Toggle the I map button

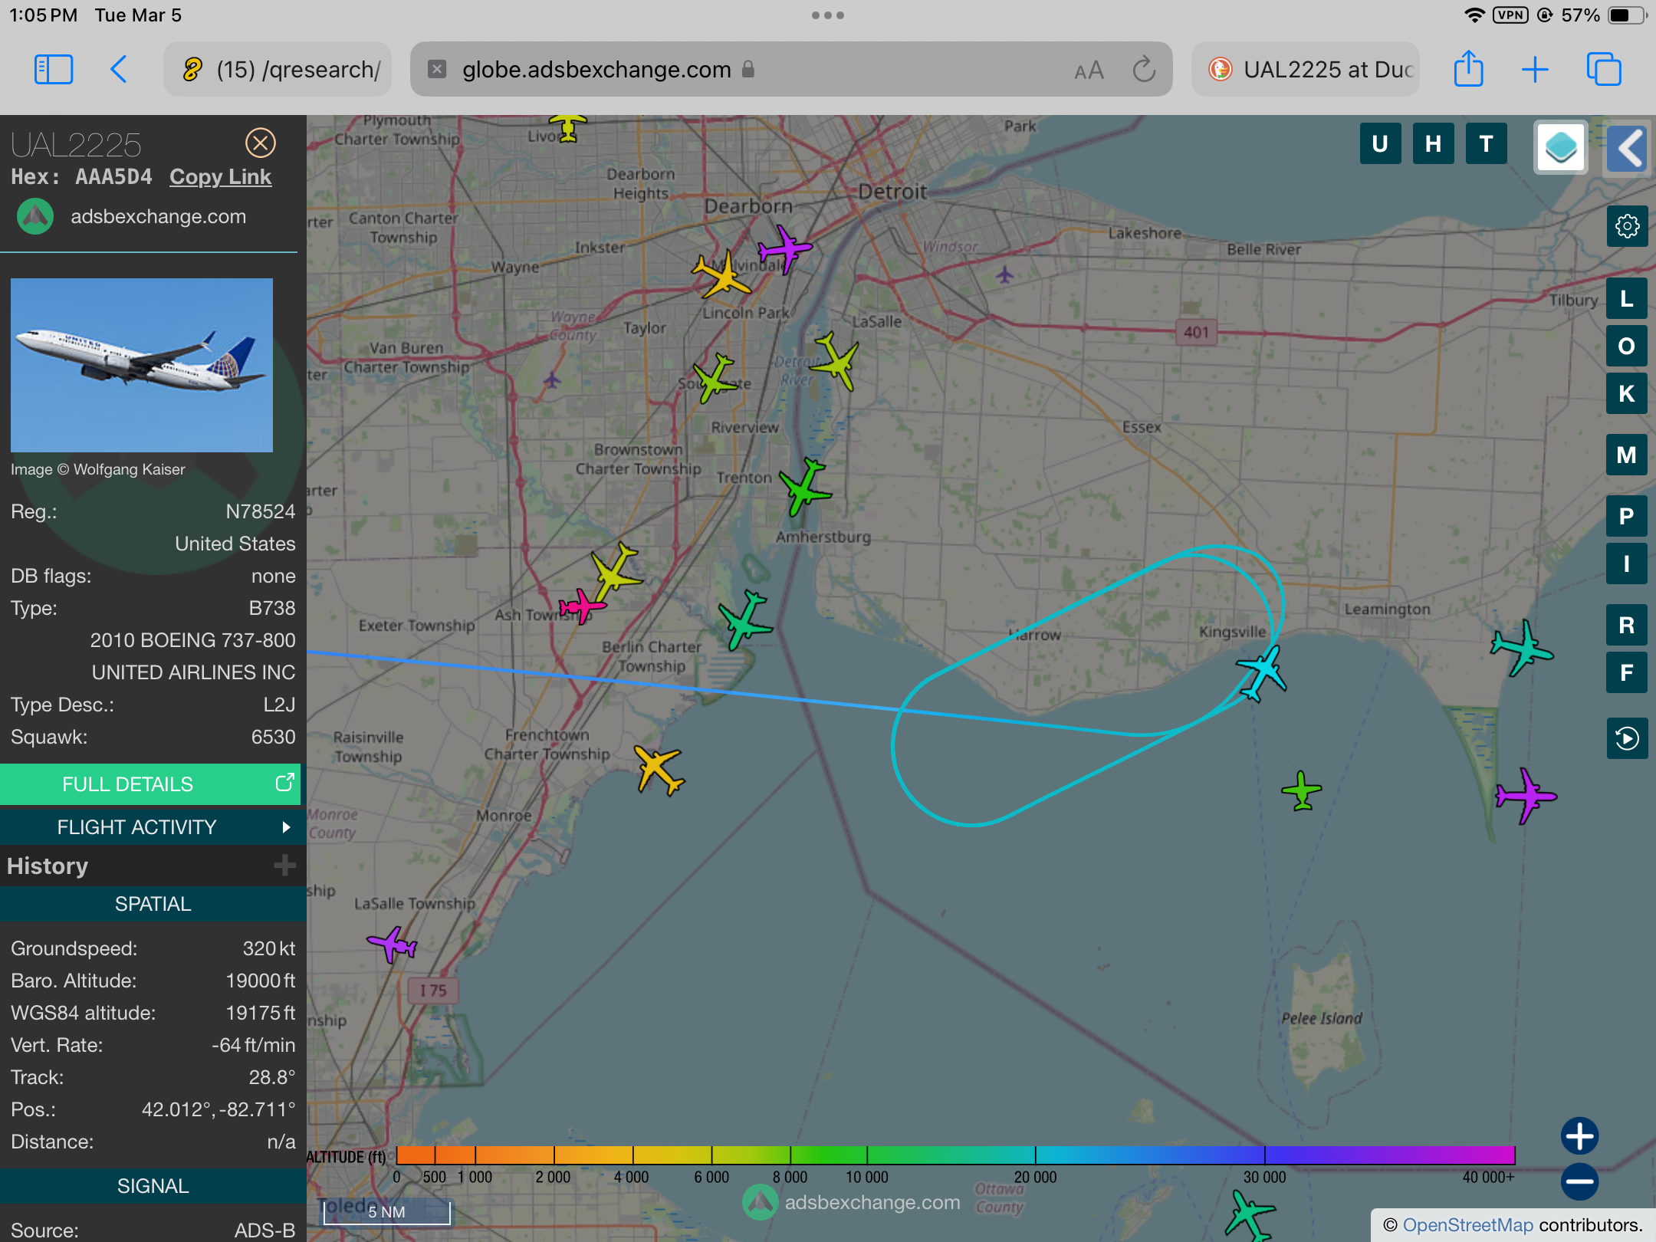(1627, 563)
